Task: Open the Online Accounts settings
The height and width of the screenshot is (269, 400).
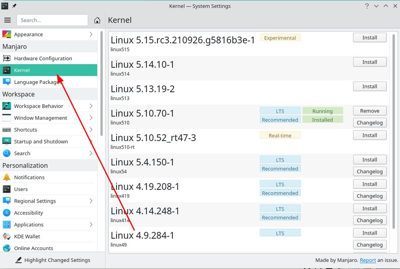Action: click(x=49, y=248)
